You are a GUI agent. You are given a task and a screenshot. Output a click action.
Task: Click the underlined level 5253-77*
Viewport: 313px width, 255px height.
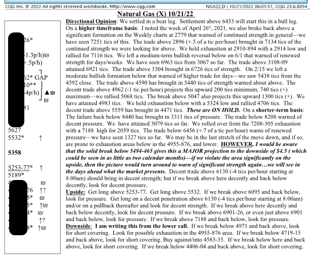click(x=20, y=168)
